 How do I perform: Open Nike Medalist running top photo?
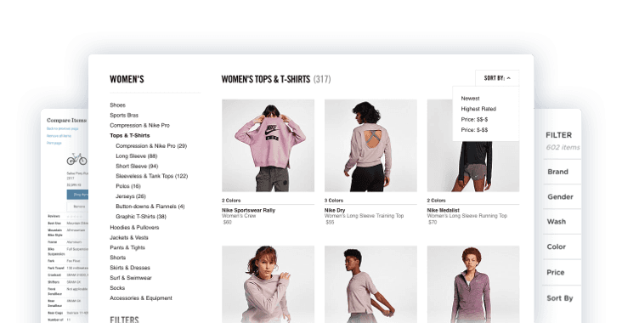click(x=473, y=145)
